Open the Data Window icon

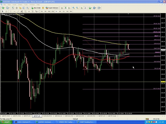coord(17,8)
